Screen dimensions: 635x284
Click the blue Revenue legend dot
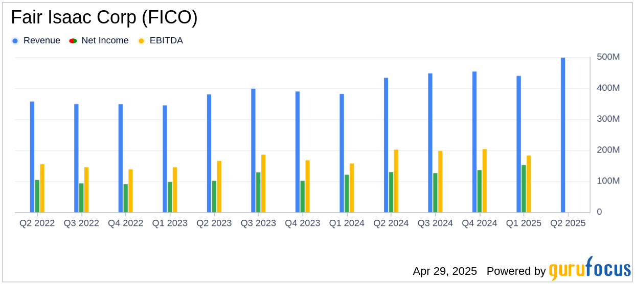(x=15, y=41)
